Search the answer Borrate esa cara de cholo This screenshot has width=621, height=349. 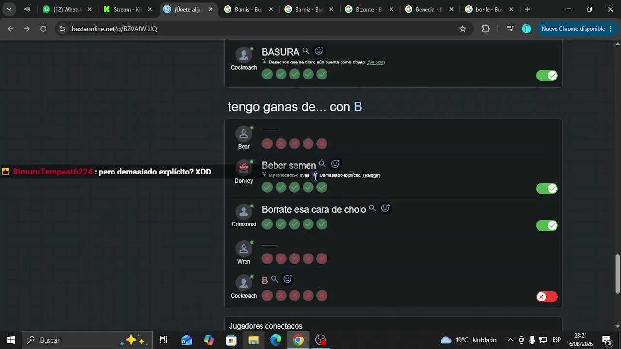point(372,208)
